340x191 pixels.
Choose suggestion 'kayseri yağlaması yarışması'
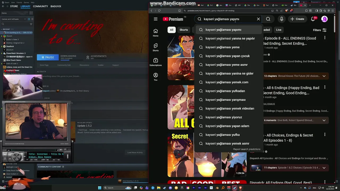click(x=229, y=100)
